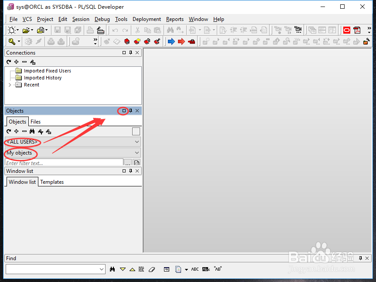Click the clear highlight eraser icon
The width and height of the screenshot is (376, 282).
(152, 269)
